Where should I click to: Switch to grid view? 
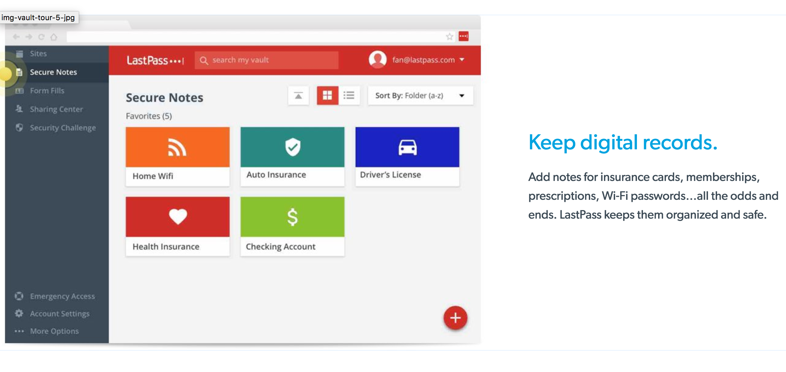click(327, 96)
